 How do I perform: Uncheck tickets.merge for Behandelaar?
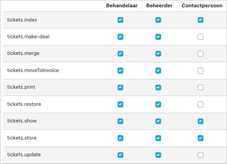tap(120, 54)
